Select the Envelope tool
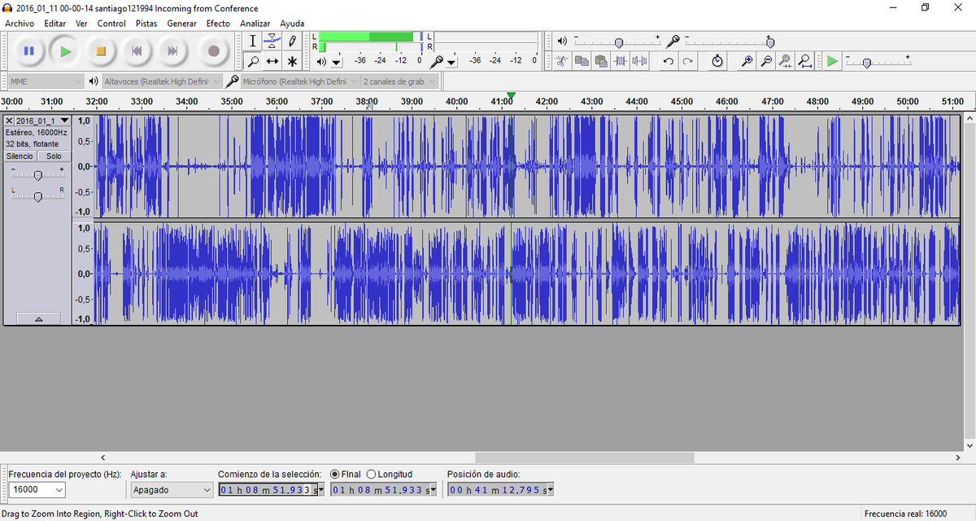The image size is (976, 521). [x=272, y=41]
